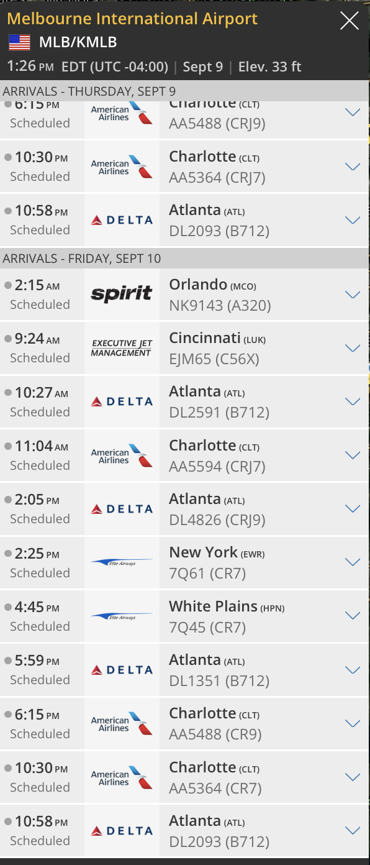The image size is (370, 865).
Task: Click the Executive Jet Management logo
Action: [122, 348]
